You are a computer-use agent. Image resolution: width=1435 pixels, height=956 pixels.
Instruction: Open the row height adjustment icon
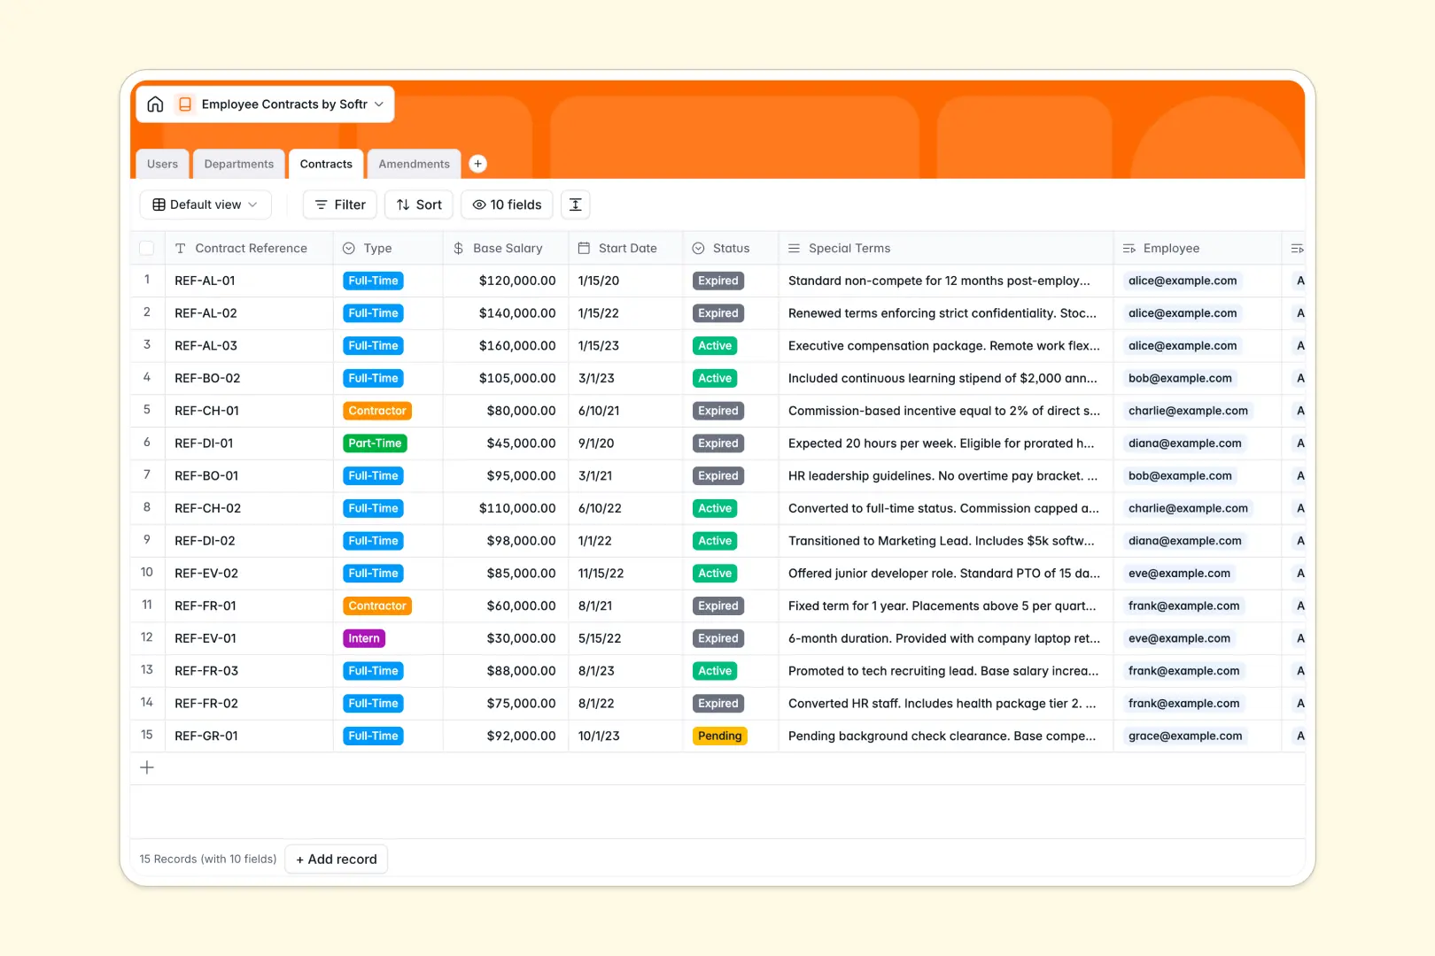pyautogui.click(x=575, y=204)
